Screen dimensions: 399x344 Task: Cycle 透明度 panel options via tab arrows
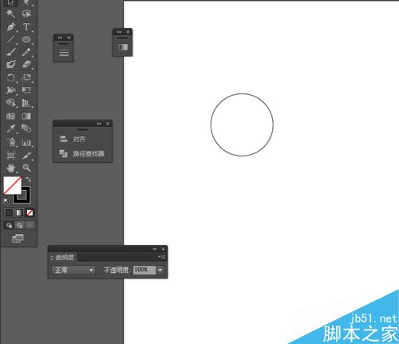pyautogui.click(x=52, y=258)
